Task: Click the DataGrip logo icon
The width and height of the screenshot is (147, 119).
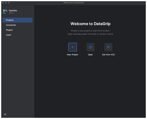Action: point(5,11)
